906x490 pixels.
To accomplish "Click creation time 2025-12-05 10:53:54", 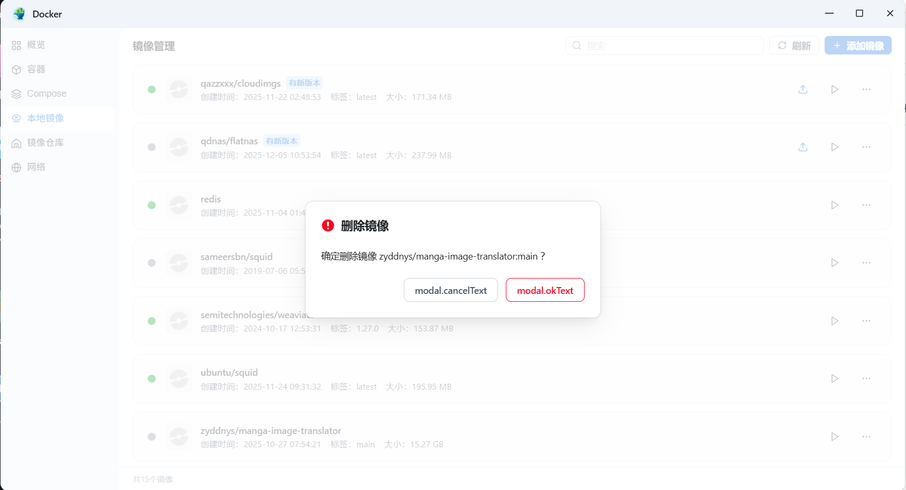I will [x=282, y=155].
